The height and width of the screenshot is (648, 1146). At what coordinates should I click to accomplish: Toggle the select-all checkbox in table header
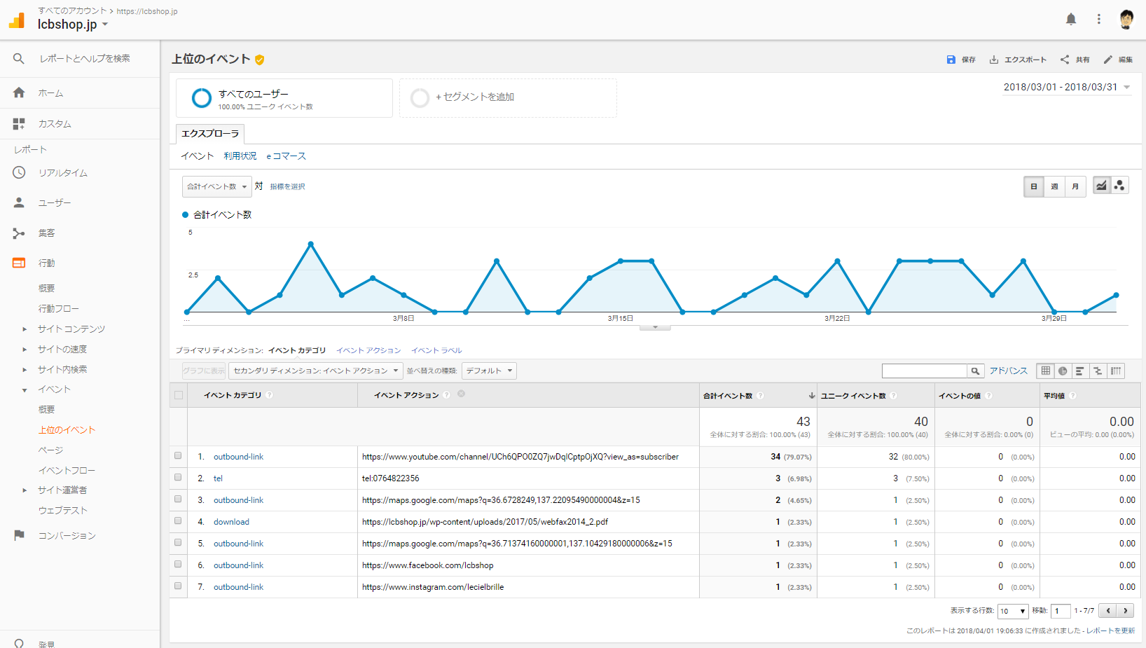179,395
